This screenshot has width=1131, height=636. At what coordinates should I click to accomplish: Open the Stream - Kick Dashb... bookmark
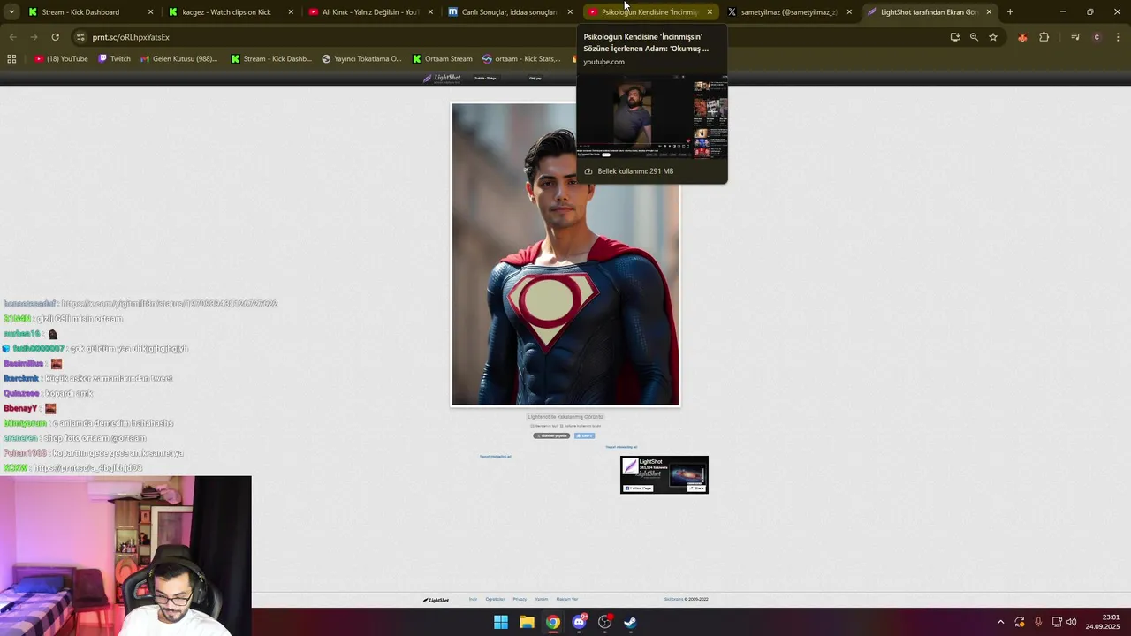click(x=270, y=59)
